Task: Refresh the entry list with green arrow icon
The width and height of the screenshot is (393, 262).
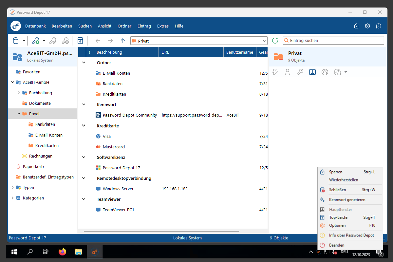Action: pyautogui.click(x=275, y=40)
